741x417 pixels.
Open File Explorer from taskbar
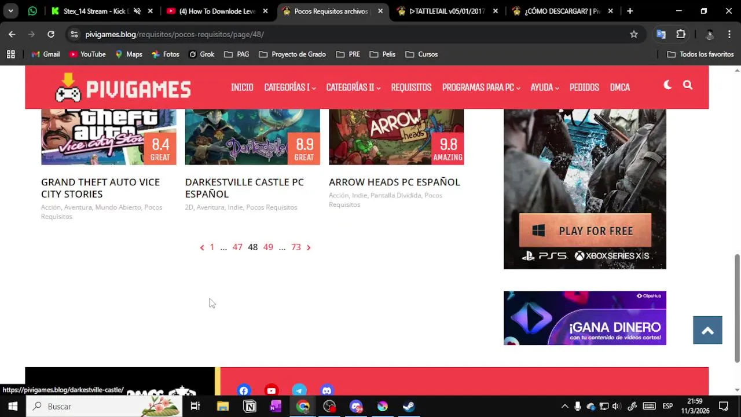point(223,406)
